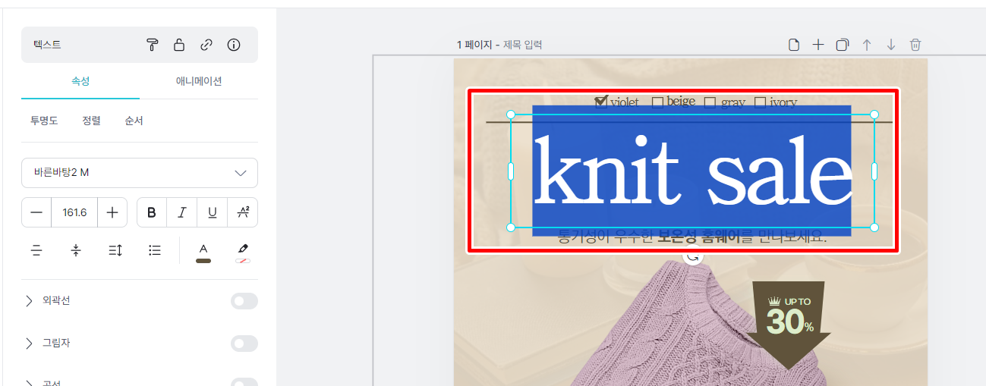This screenshot has width=986, height=386.
Task: Open the 정렬 alignment option
Action: click(x=91, y=121)
